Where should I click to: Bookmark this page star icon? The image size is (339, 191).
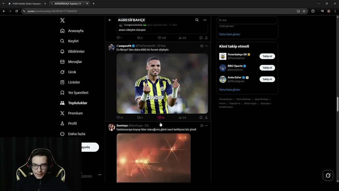tap(304, 11)
